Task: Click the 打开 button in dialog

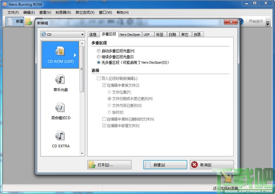Action: (110, 165)
